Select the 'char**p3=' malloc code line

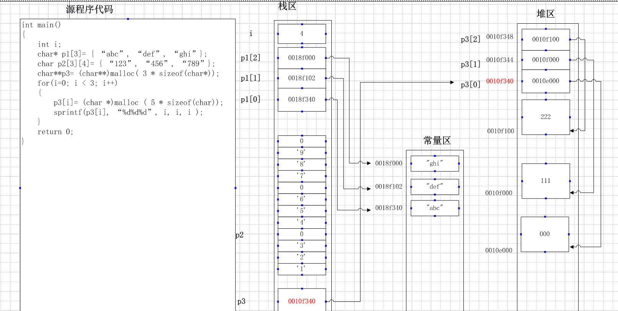129,73
